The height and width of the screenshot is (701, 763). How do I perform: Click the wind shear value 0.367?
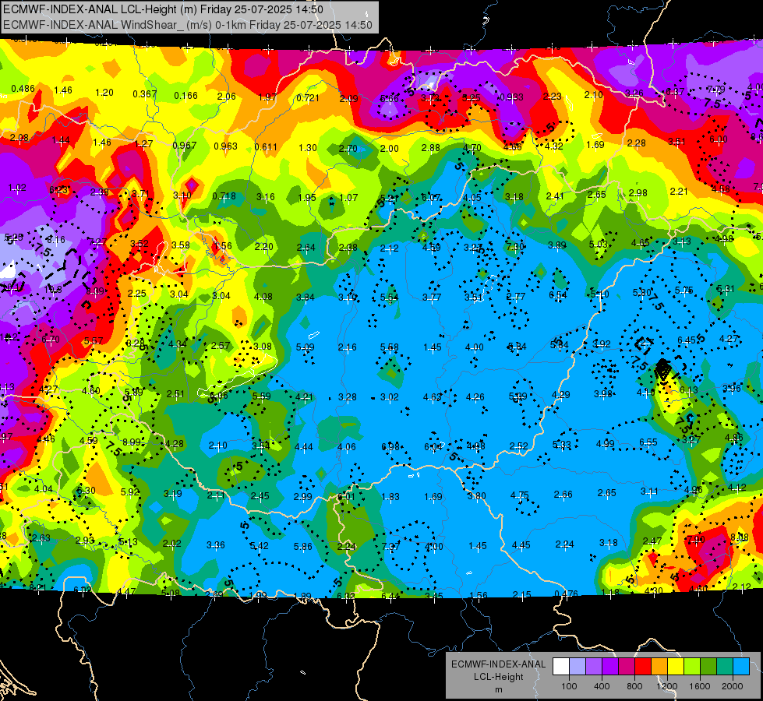point(144,94)
